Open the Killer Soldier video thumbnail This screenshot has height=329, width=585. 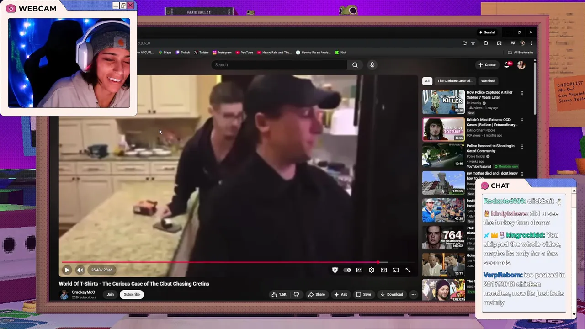pyautogui.click(x=443, y=102)
